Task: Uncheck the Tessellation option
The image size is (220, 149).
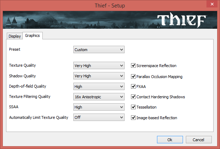Action: pyautogui.click(x=133, y=107)
